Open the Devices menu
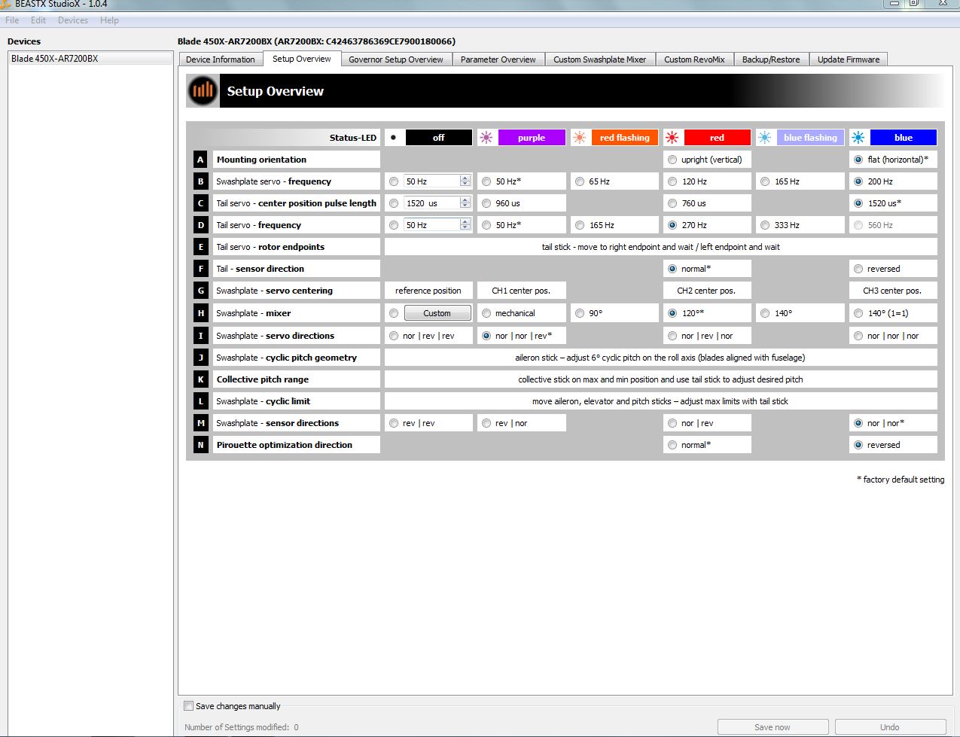960x737 pixels. [73, 20]
